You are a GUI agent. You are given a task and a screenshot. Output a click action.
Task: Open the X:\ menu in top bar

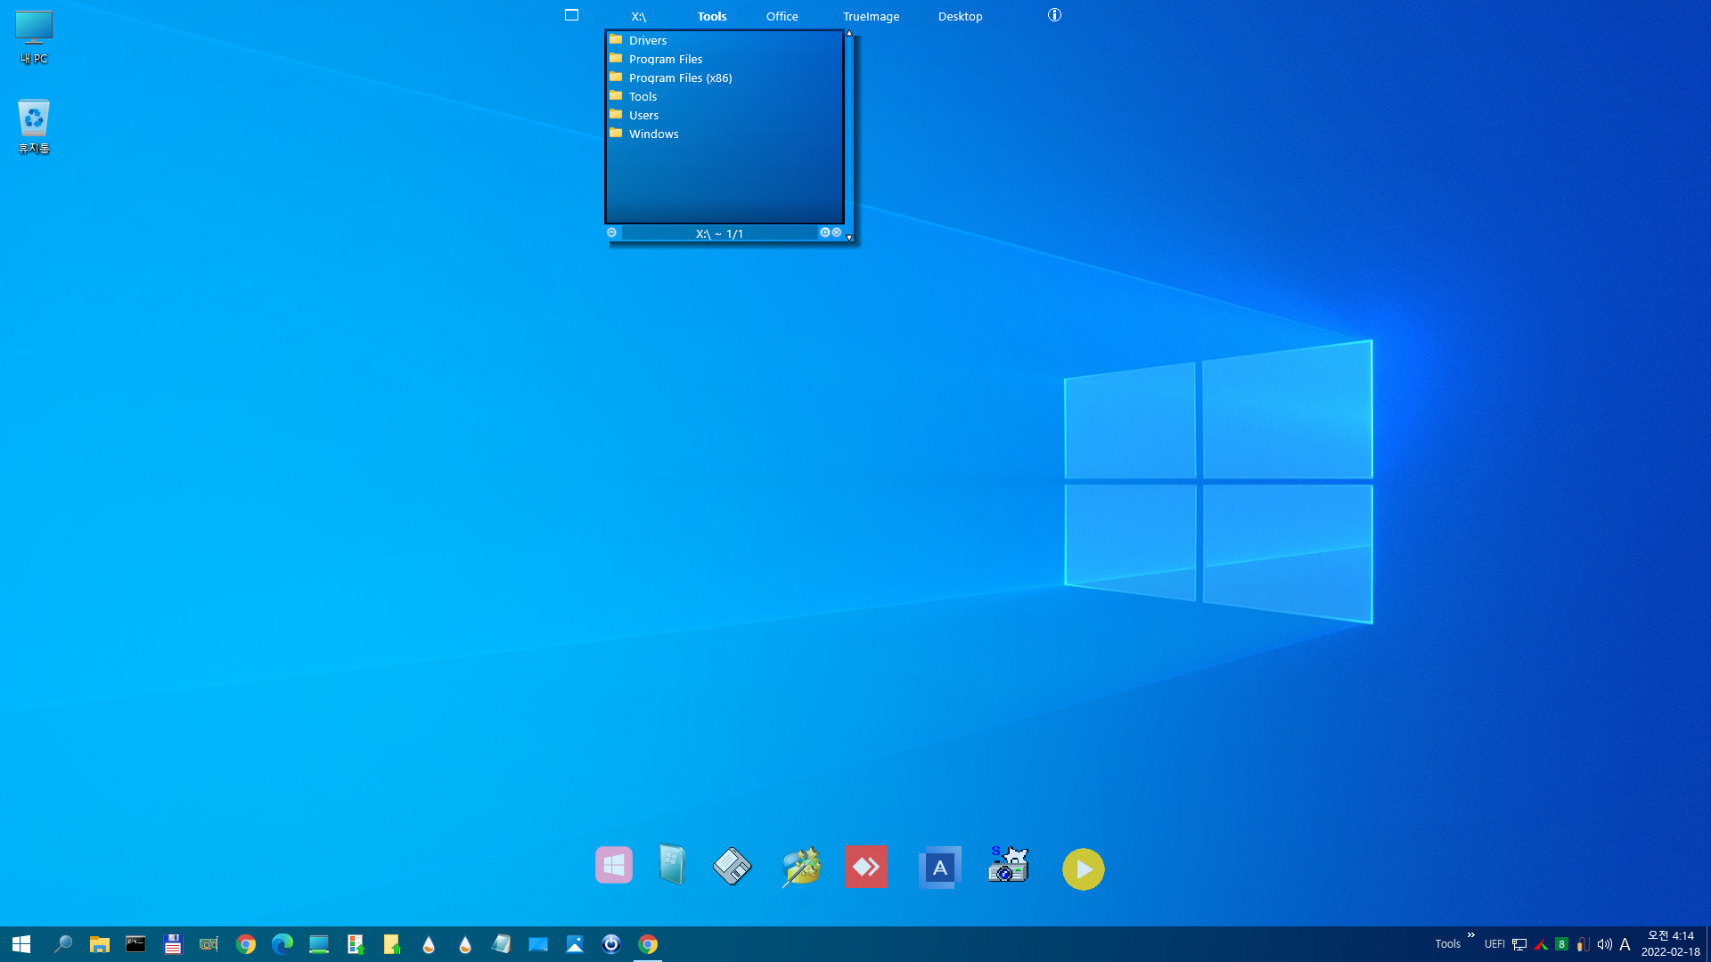tap(639, 16)
